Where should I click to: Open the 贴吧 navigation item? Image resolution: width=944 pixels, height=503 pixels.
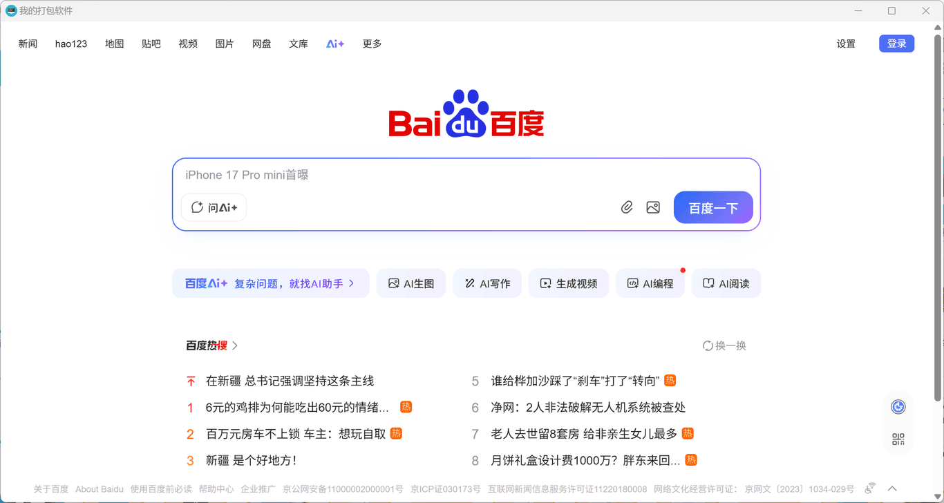click(x=151, y=44)
